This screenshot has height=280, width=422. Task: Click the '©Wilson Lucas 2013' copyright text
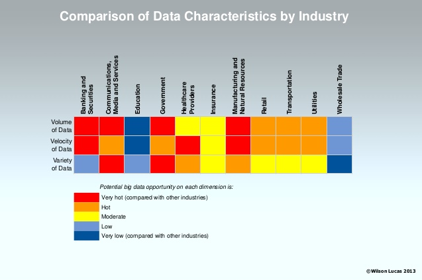pos(390,271)
